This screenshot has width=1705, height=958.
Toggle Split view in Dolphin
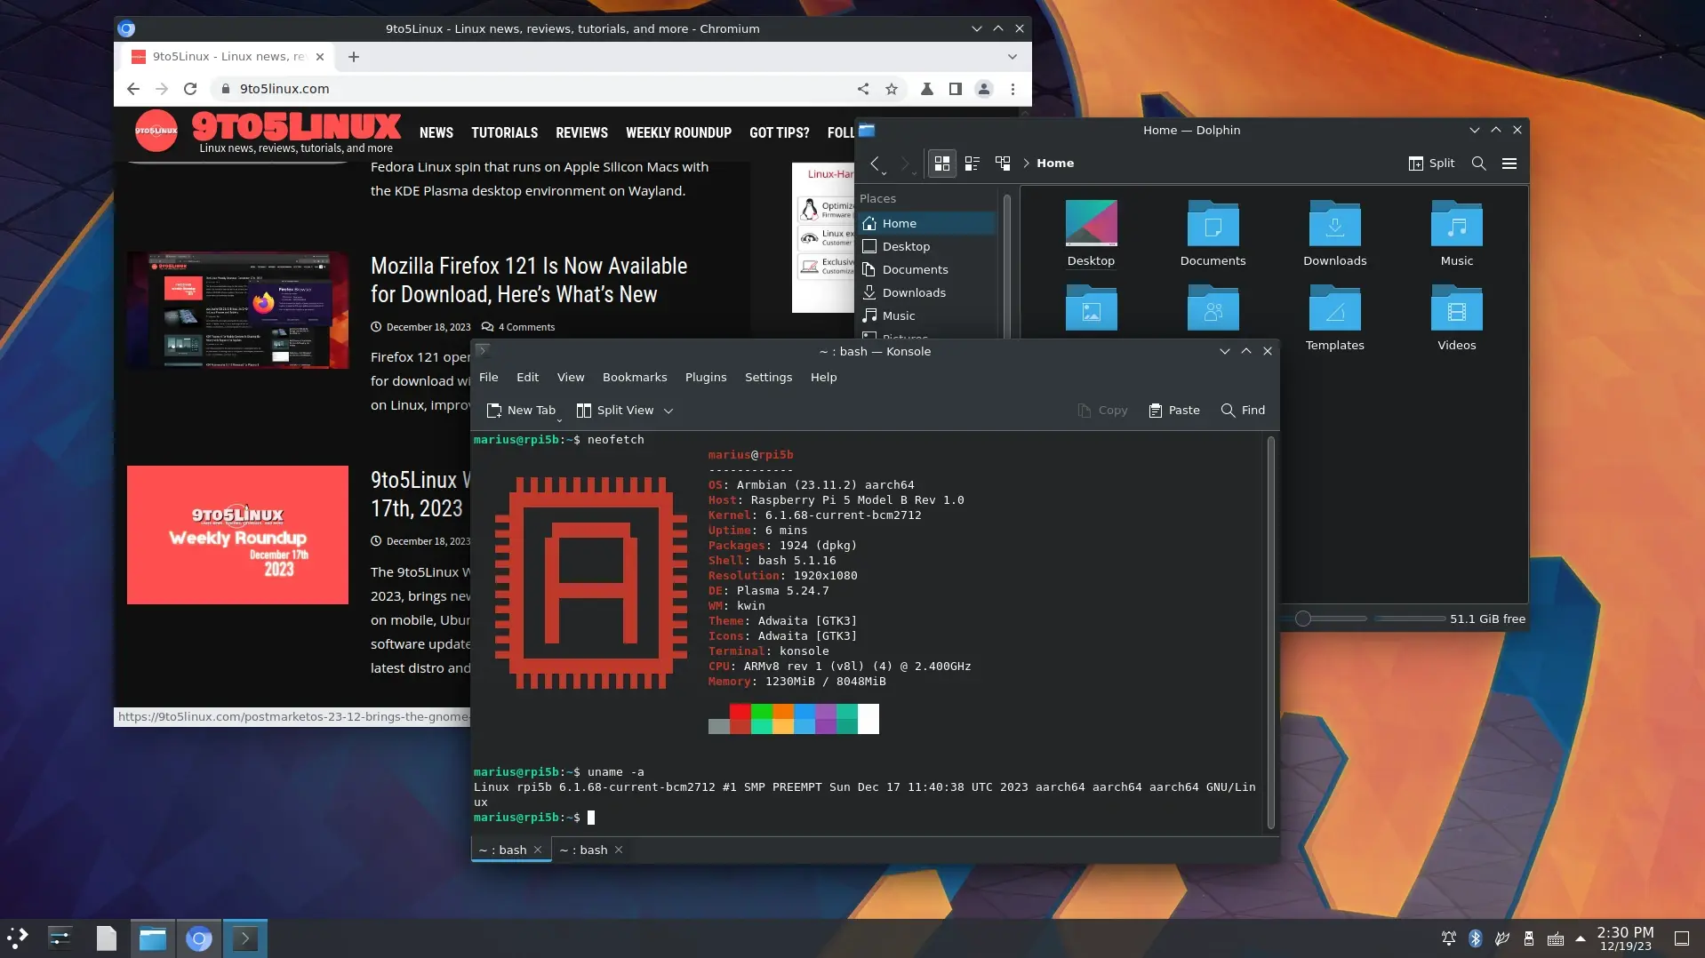click(1432, 164)
